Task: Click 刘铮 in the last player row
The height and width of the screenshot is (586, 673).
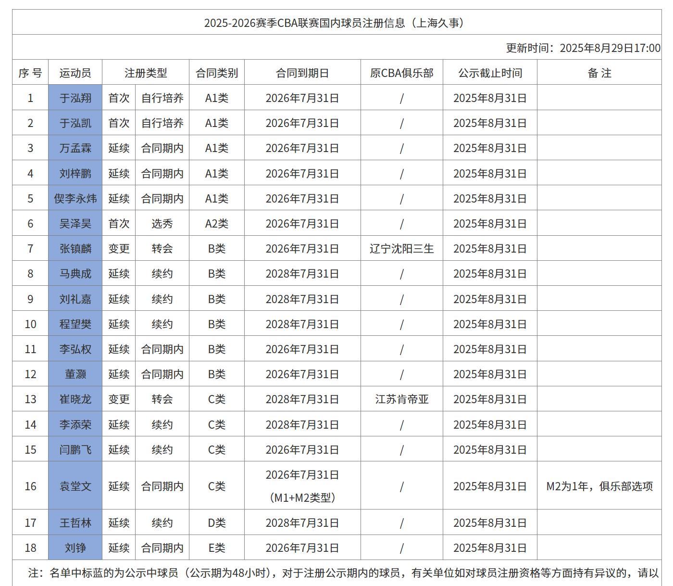Action: click(75, 548)
